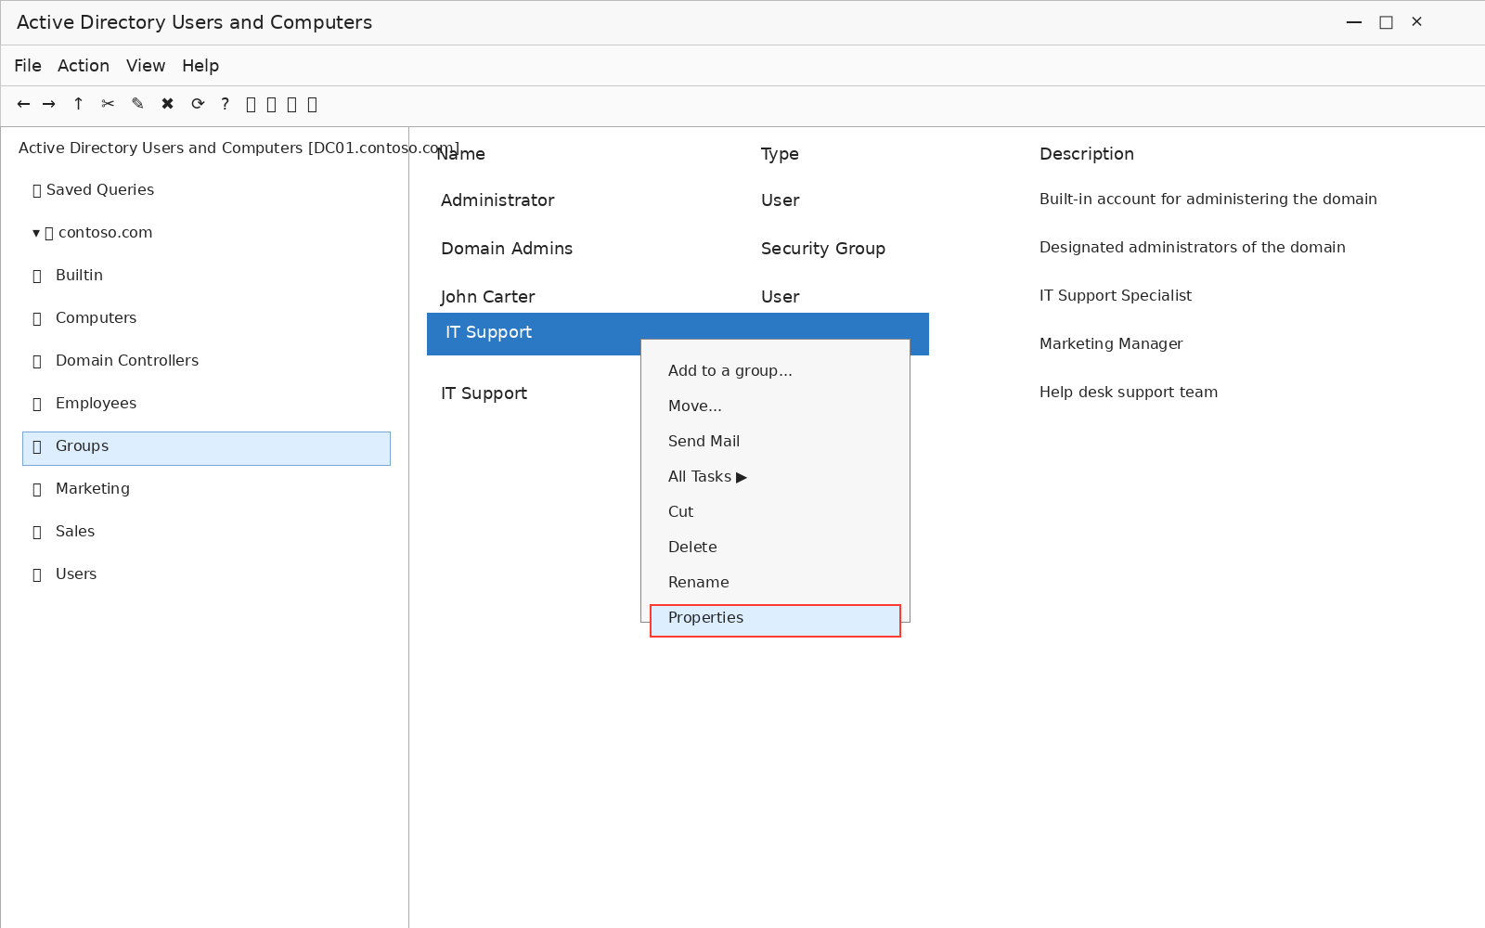
Task: Open the View menu
Action: point(146,66)
